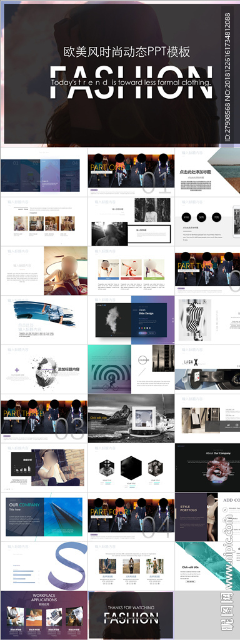Image resolution: width=240 pixels, height=640 pixels.
Task: Select the THANKS FOR WATCHING ending slide
Action: (x=131, y=615)
